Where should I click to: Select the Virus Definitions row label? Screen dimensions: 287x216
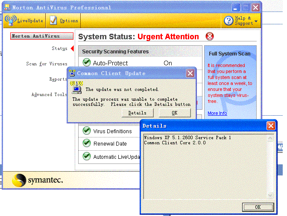click(112, 131)
